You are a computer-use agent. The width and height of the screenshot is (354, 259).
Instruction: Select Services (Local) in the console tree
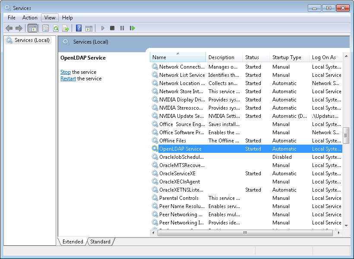(28, 40)
